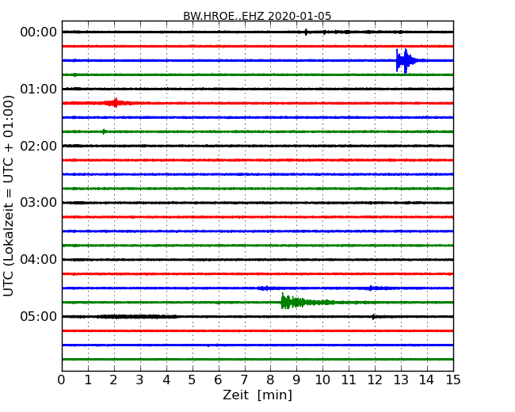The width and height of the screenshot is (515, 412).
Task: Click the black spike on the 00:00 trace
Action: [x=306, y=32]
